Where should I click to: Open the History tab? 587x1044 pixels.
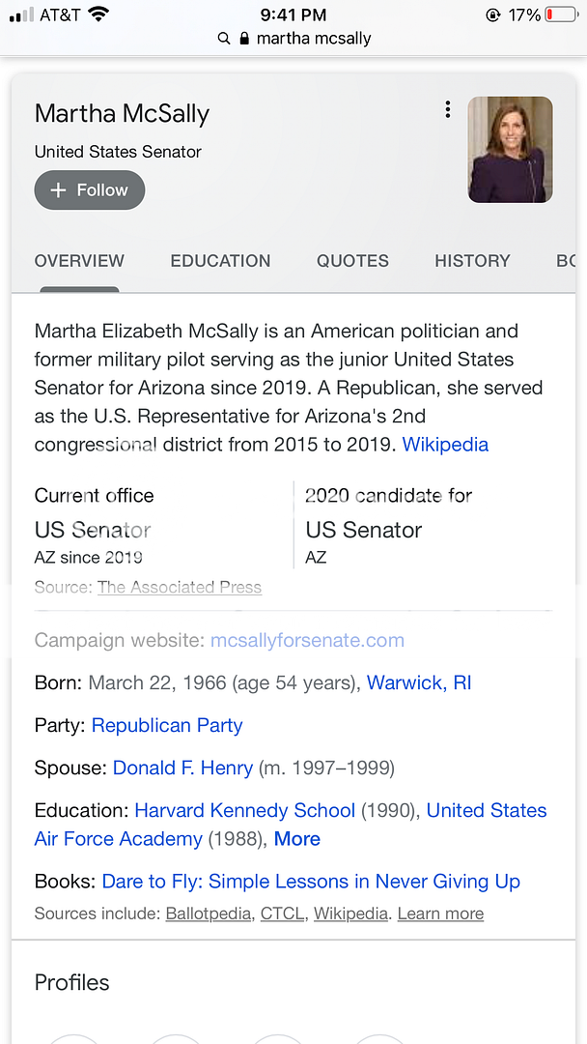(x=472, y=261)
